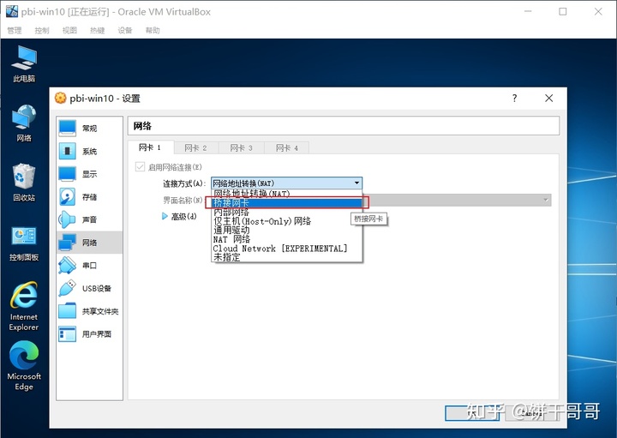
Task: Open the 网络 desktop shortcut icon
Action: pos(24,123)
